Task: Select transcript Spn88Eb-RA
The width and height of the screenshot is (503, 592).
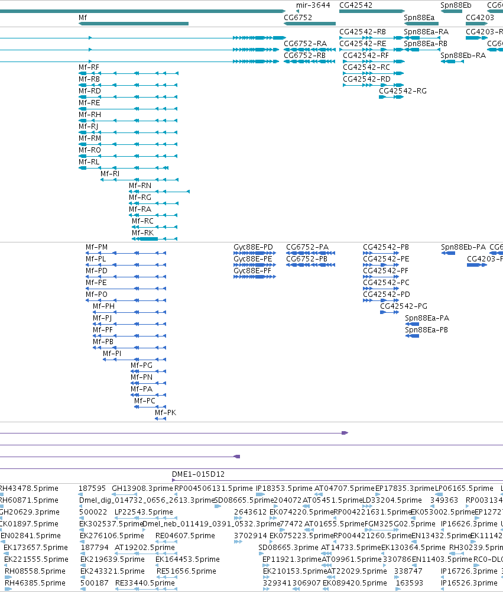Action: 463,56
